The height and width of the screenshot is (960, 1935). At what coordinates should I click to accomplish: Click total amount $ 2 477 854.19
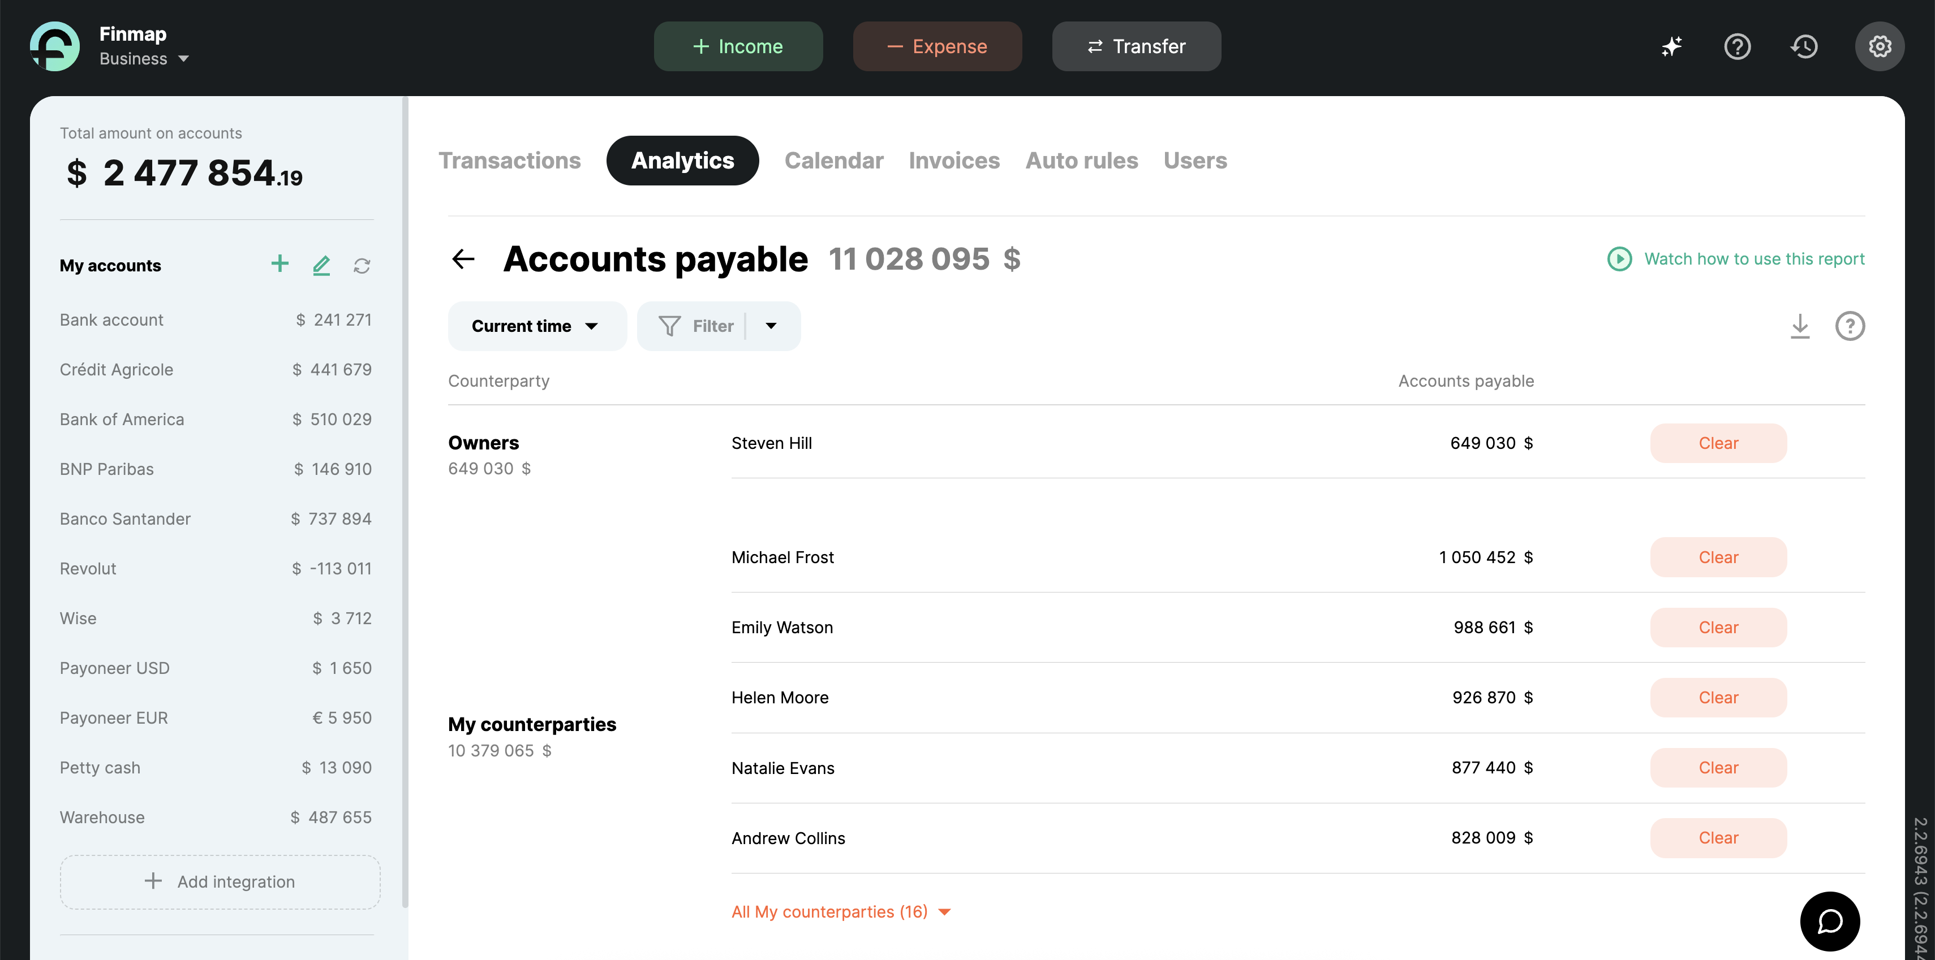(184, 174)
